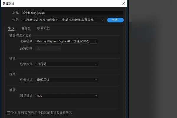This screenshot has height=118, width=177.
Task: Click the disabled 预览缓存 dropdown
Action: click(48, 48)
